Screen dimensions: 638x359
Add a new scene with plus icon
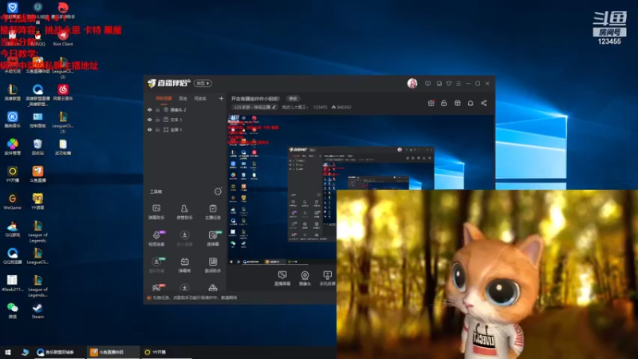point(221,98)
